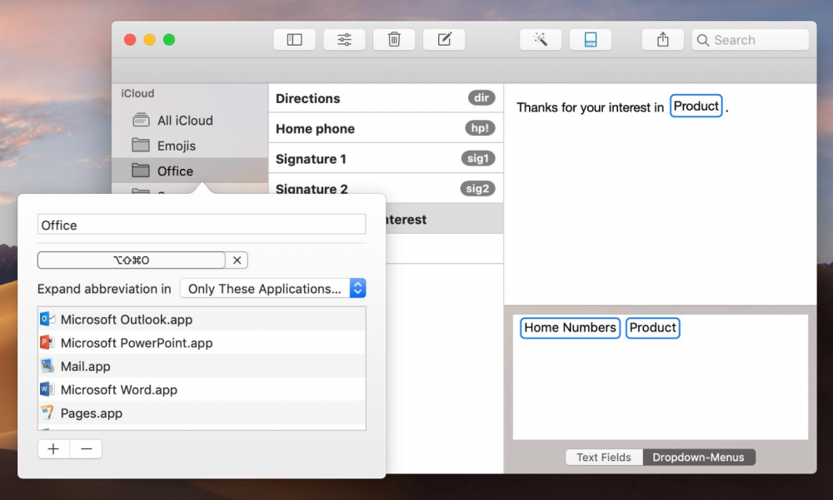This screenshot has height=500, width=833.
Task: Click the keyboard shortcut recorder field
Action: (132, 260)
